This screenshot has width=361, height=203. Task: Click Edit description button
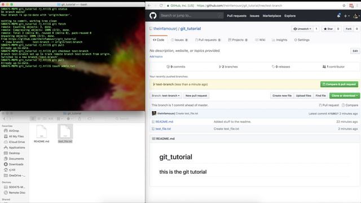point(355,51)
